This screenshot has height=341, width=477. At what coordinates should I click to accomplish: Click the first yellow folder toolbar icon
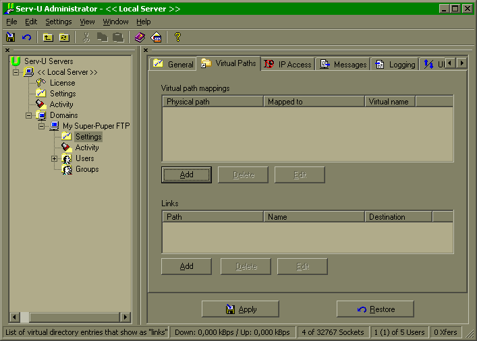click(x=48, y=37)
